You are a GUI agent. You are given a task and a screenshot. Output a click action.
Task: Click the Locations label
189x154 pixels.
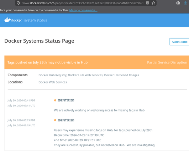[15, 82]
